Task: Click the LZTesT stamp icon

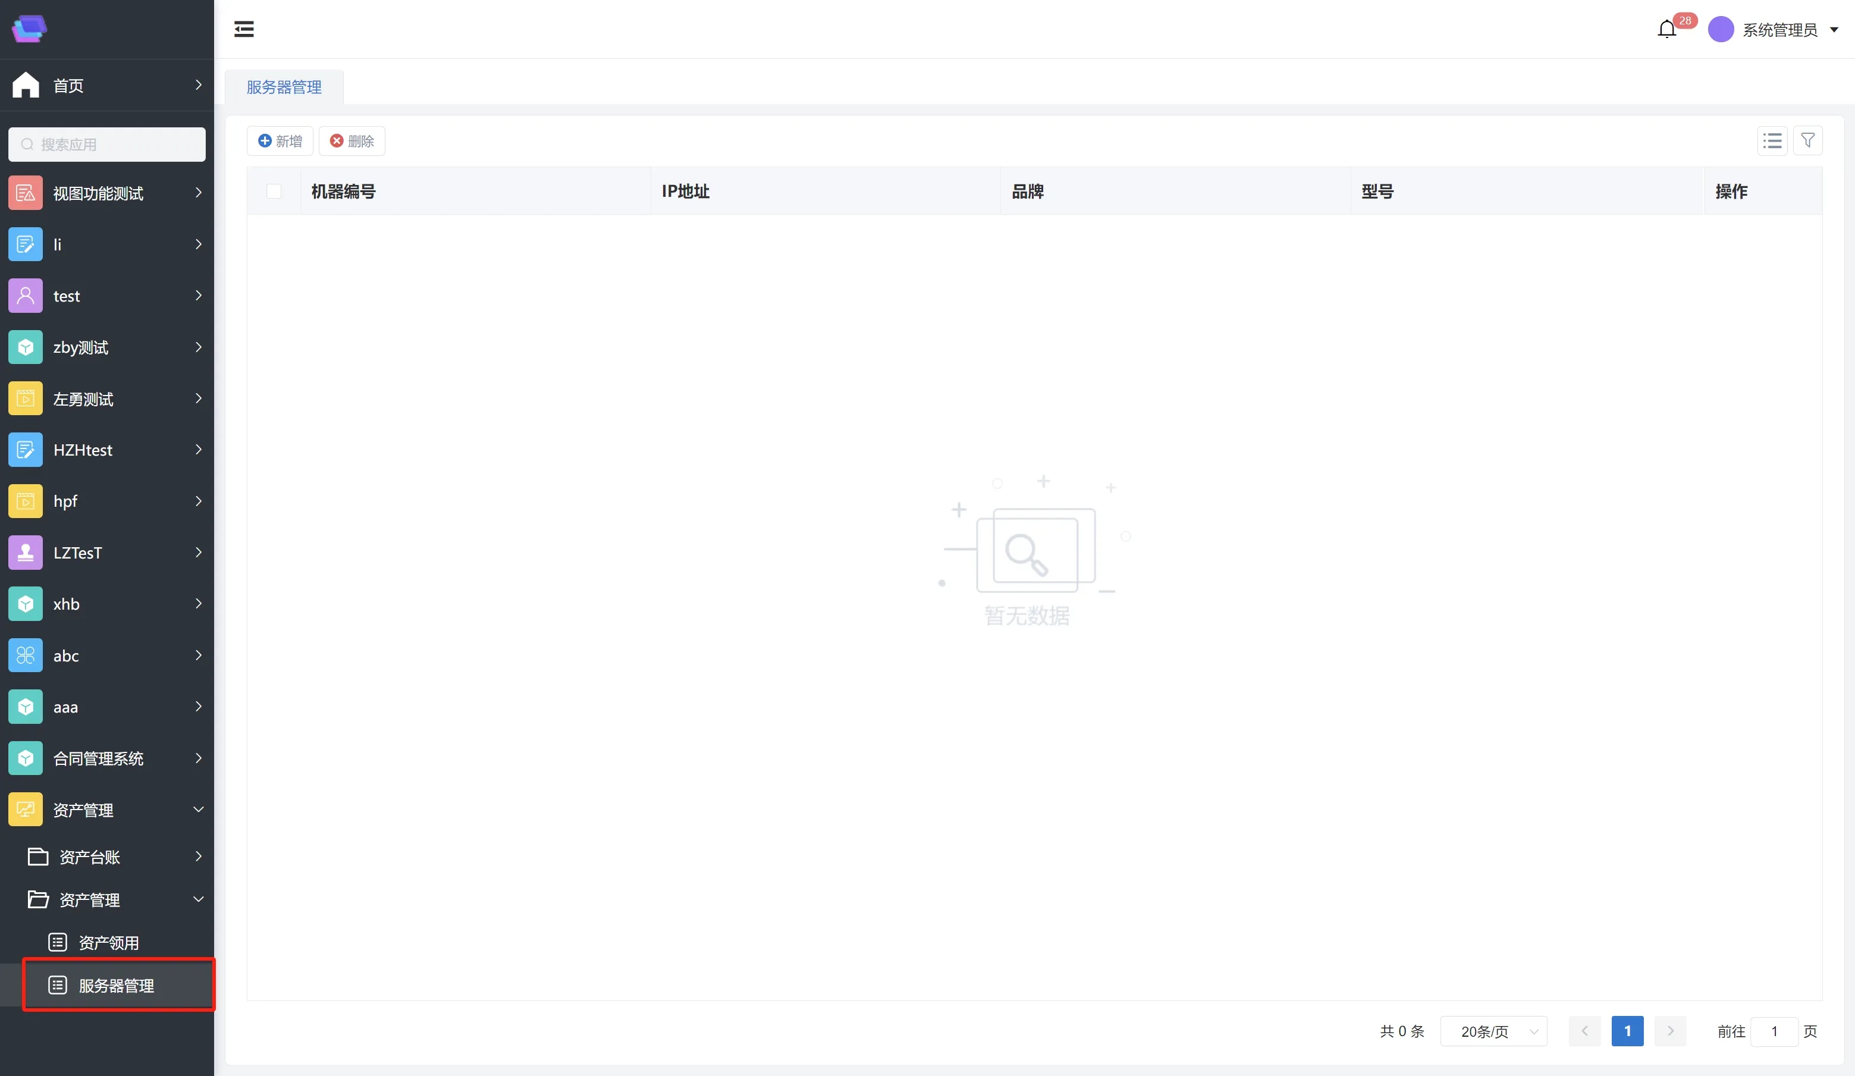Action: tap(26, 553)
